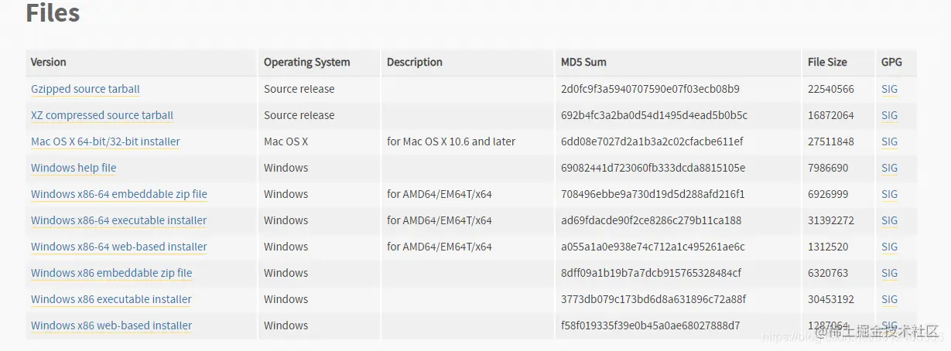Click SIG for x86-64 web-based installer
Screen dimensions: 951x351
(x=889, y=247)
